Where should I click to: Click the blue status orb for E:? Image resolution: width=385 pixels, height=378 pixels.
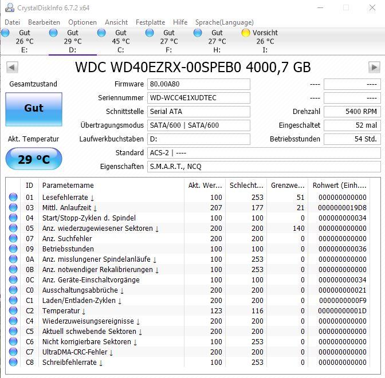click(5, 33)
